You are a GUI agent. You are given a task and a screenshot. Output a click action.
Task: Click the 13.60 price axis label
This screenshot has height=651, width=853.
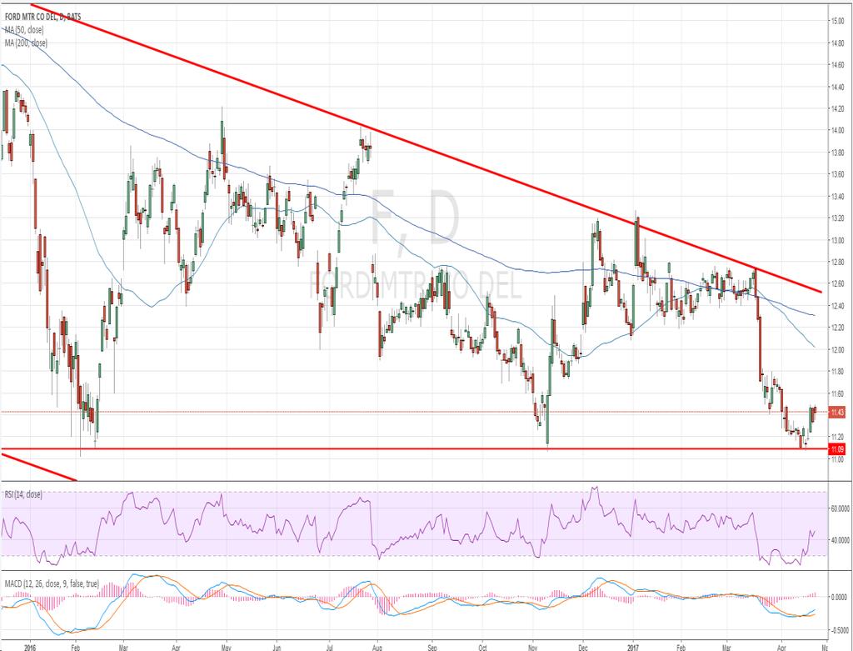click(x=837, y=174)
